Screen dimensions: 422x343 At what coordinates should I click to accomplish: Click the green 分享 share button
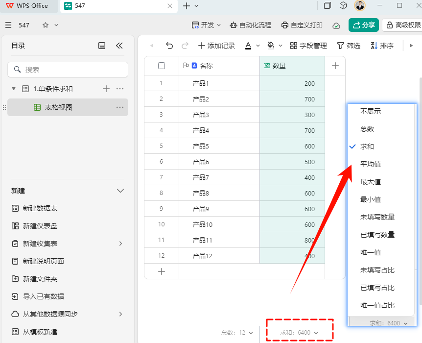364,25
